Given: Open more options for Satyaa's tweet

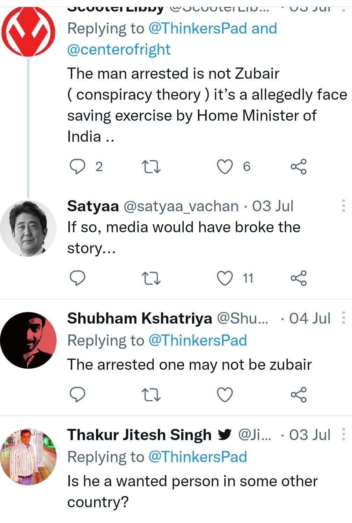Looking at the screenshot, I should (344, 206).
